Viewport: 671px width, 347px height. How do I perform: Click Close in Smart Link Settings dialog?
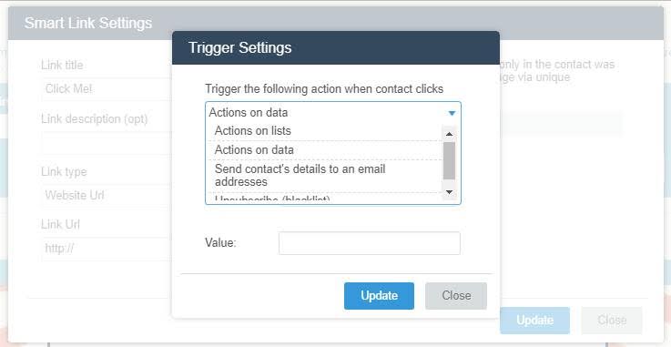(x=612, y=320)
